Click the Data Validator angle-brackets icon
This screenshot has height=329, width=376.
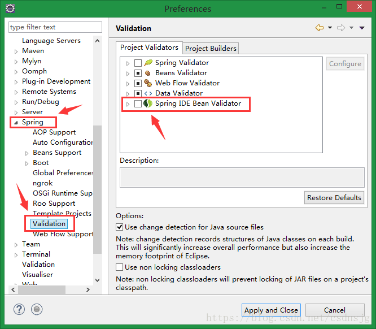(148, 93)
